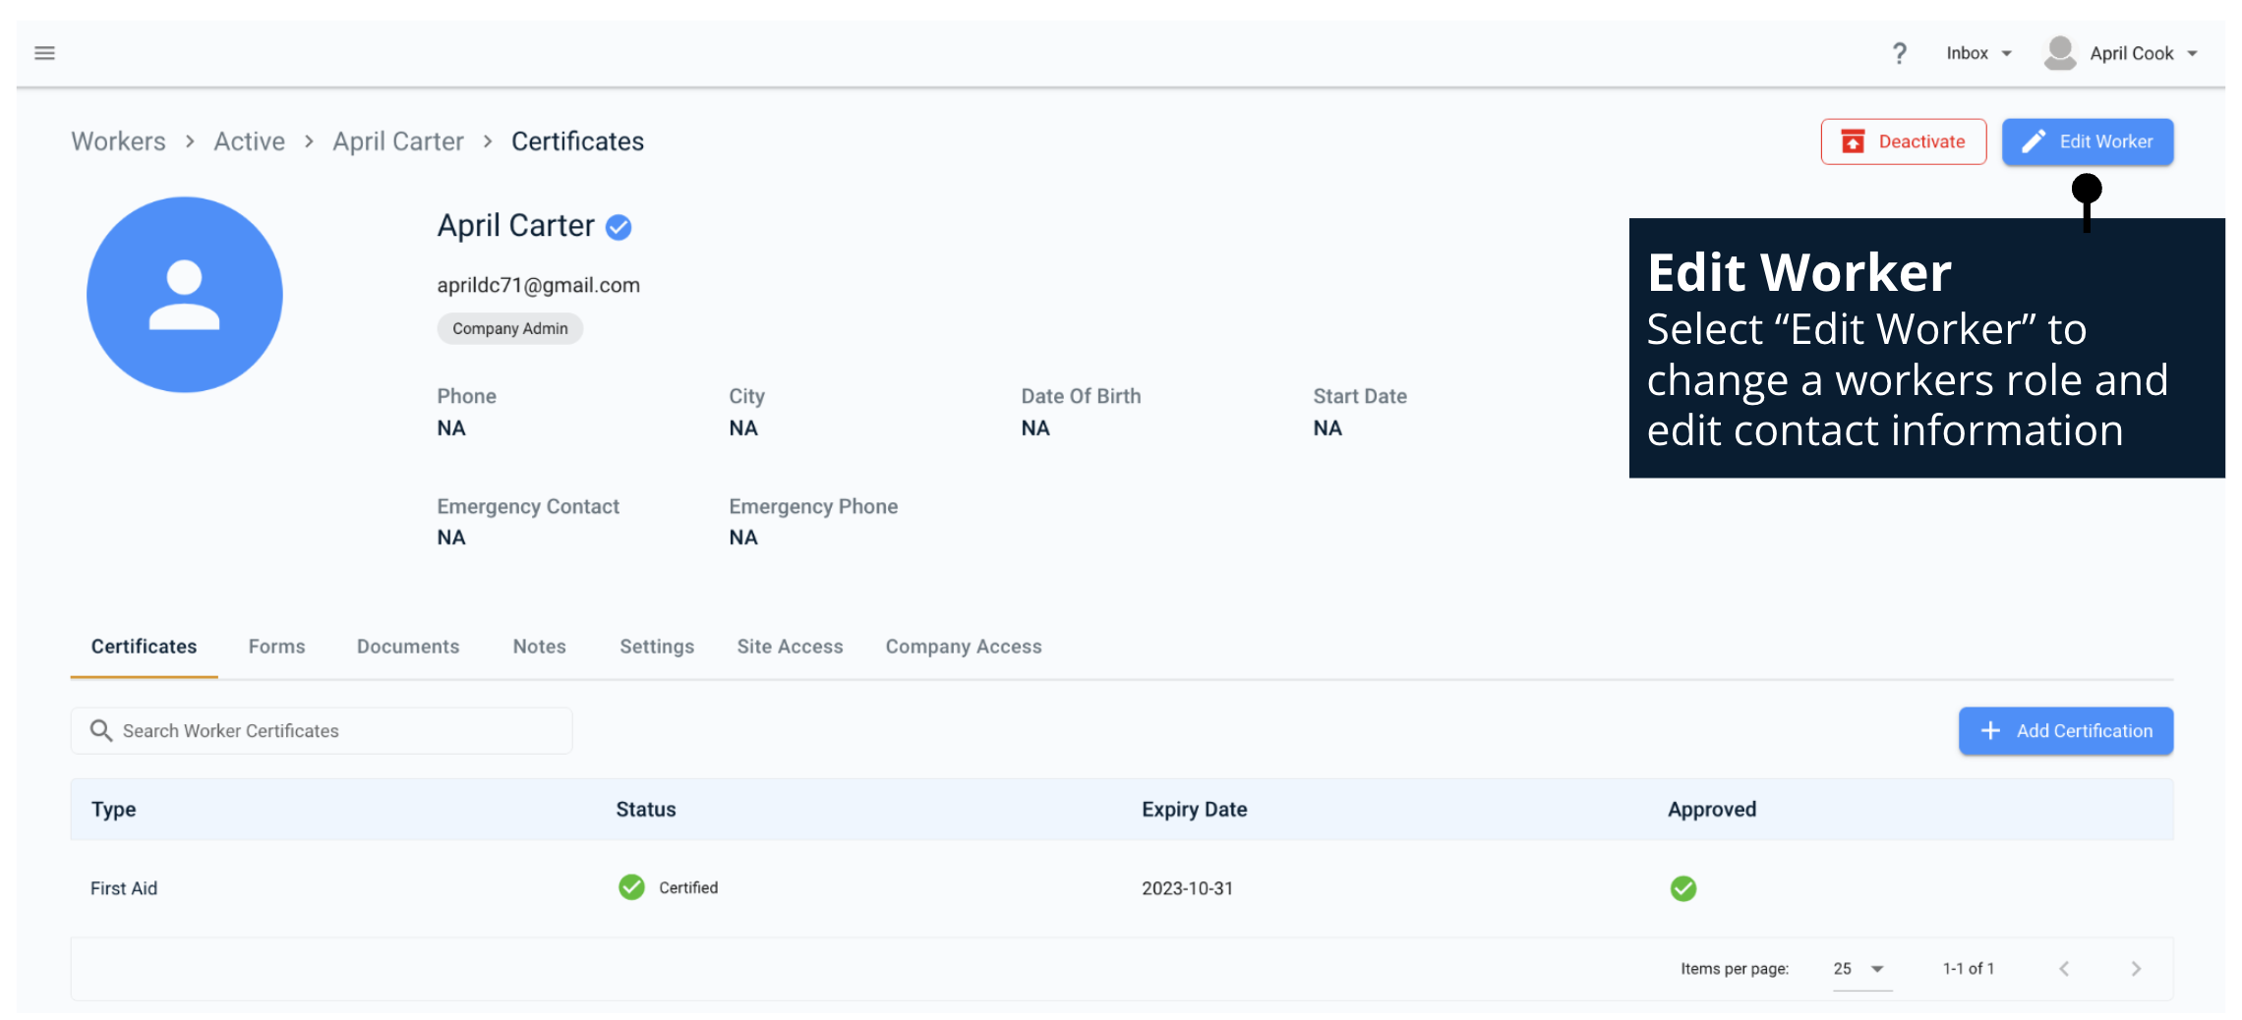Viewport: 2242px width, 1020px height.
Task: Click the plus icon on Add Certification
Action: pyautogui.click(x=1991, y=730)
